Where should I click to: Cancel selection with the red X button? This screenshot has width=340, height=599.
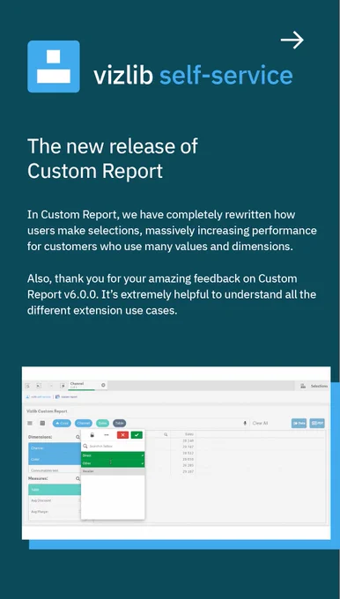point(122,435)
